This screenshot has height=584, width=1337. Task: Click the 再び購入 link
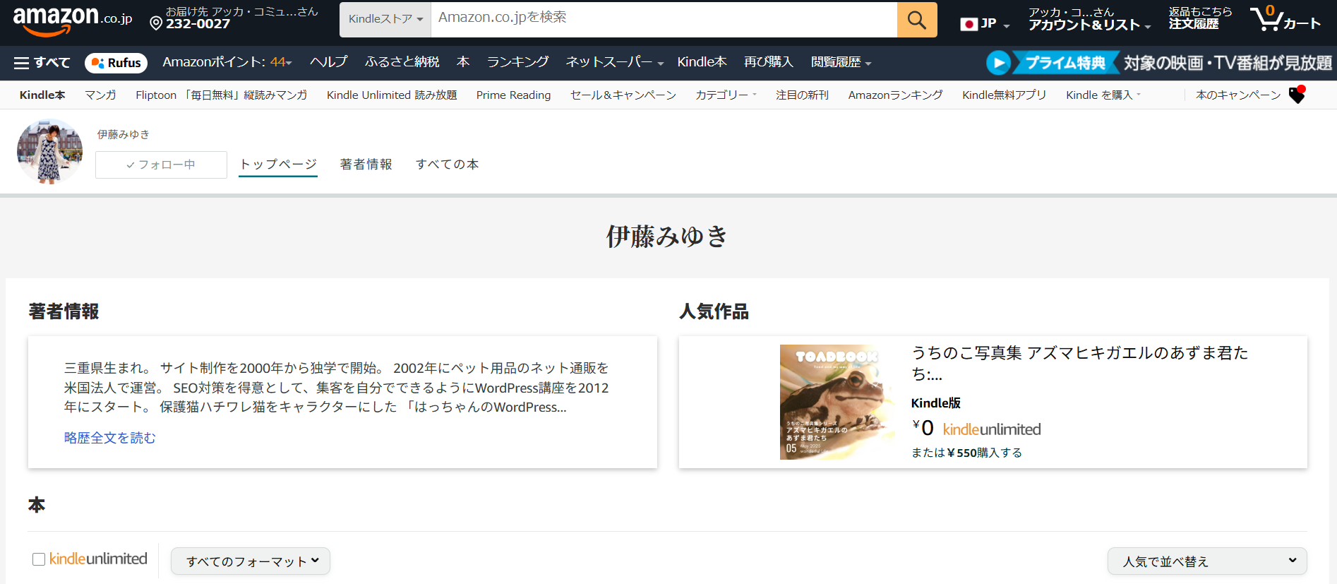[x=768, y=62]
